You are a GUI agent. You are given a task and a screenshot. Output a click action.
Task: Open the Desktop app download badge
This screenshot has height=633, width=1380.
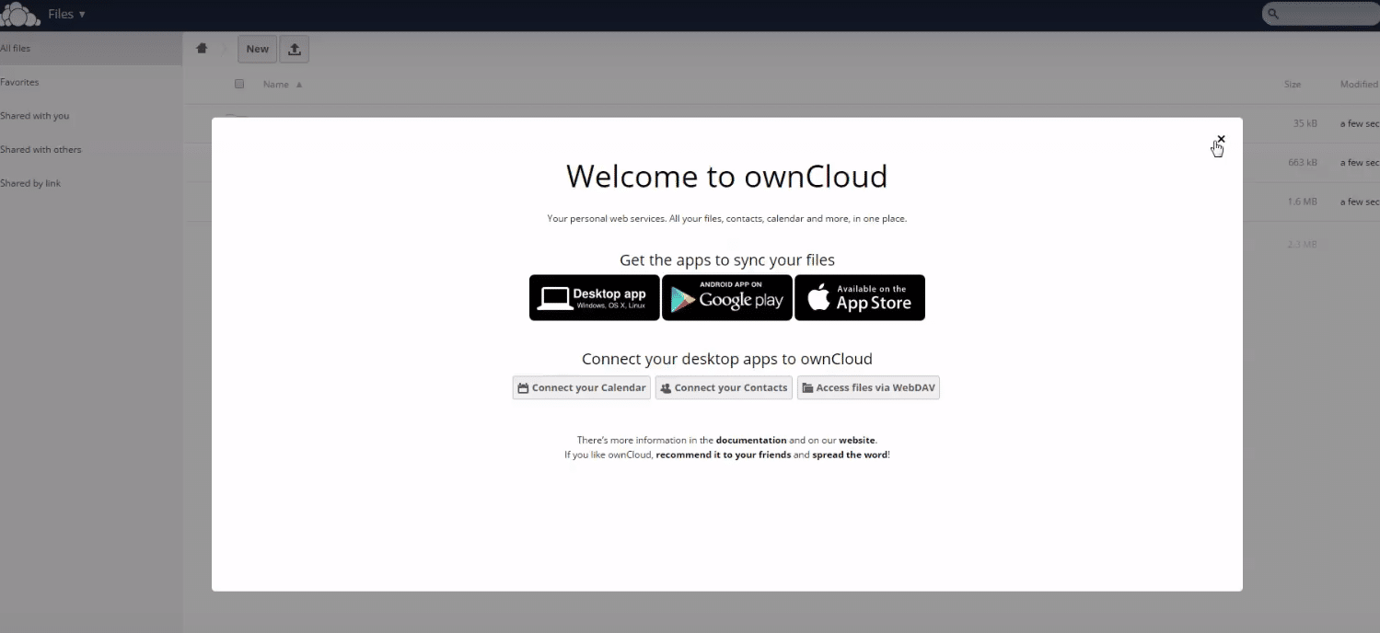click(594, 297)
